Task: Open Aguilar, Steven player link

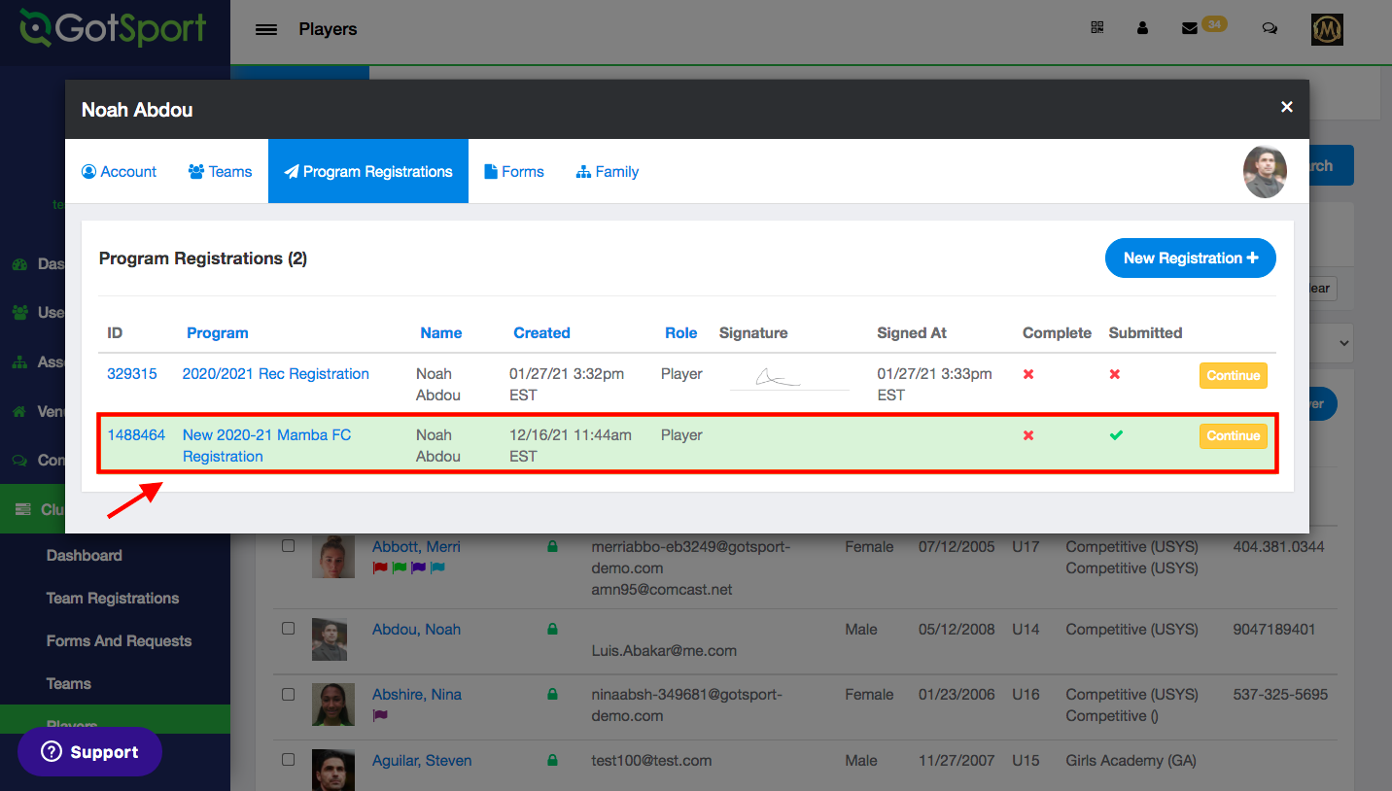Action: [x=422, y=760]
